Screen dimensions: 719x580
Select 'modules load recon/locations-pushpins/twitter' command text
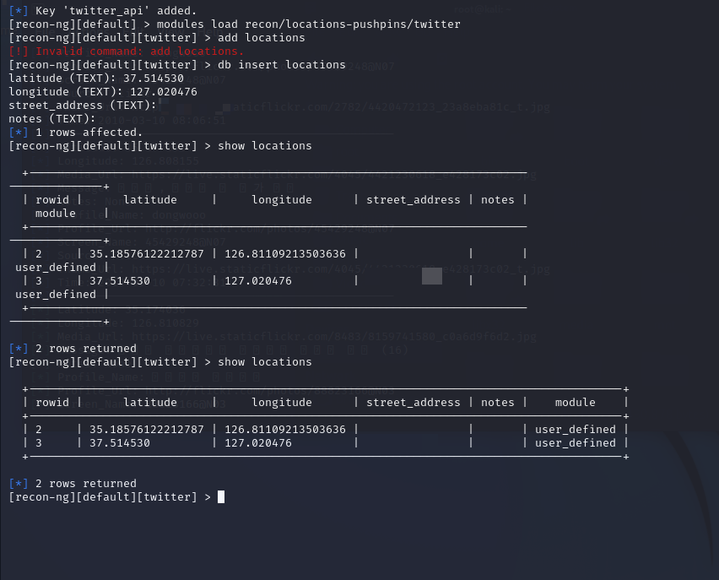[x=309, y=24]
